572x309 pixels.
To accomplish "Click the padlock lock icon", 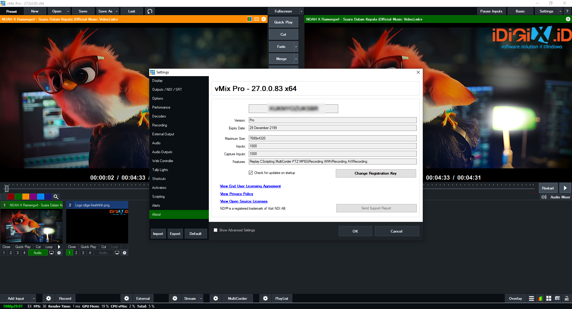I will [x=567, y=298].
